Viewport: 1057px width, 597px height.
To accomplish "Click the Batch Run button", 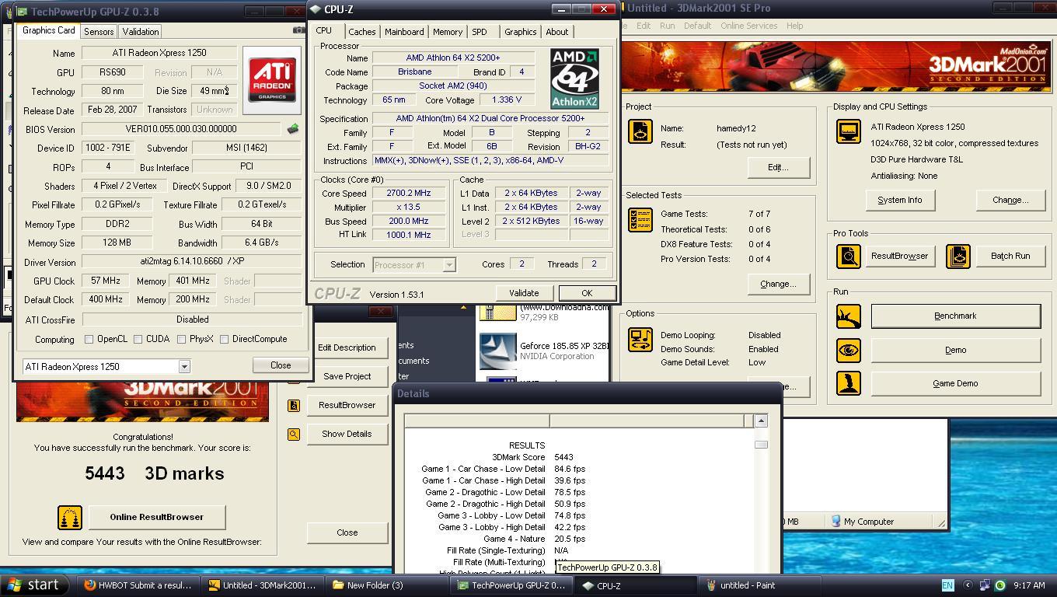I will [x=1010, y=256].
